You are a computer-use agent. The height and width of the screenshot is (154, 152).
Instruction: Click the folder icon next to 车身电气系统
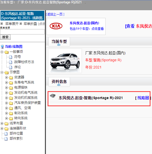11,83
